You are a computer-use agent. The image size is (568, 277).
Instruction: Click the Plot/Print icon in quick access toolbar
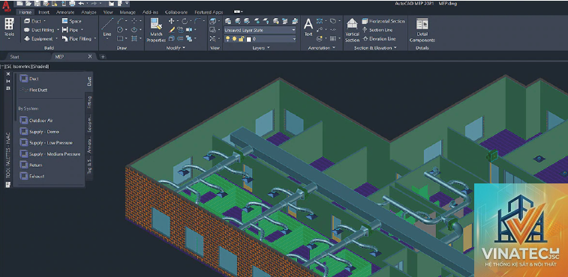tap(72, 4)
